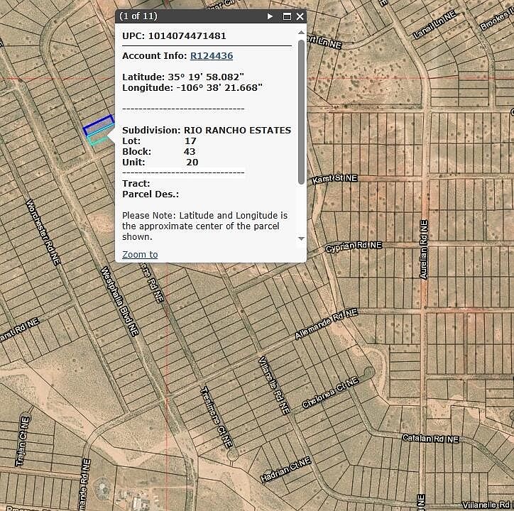Click the Hadrian Ct NE label
This screenshot has height=511, width=514.
pyautogui.click(x=285, y=471)
